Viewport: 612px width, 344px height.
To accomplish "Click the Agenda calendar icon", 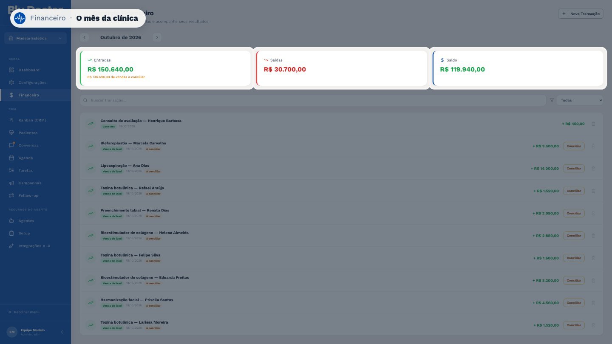I will coord(11,158).
